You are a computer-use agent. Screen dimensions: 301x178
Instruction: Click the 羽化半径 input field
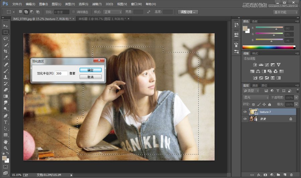click(61, 73)
